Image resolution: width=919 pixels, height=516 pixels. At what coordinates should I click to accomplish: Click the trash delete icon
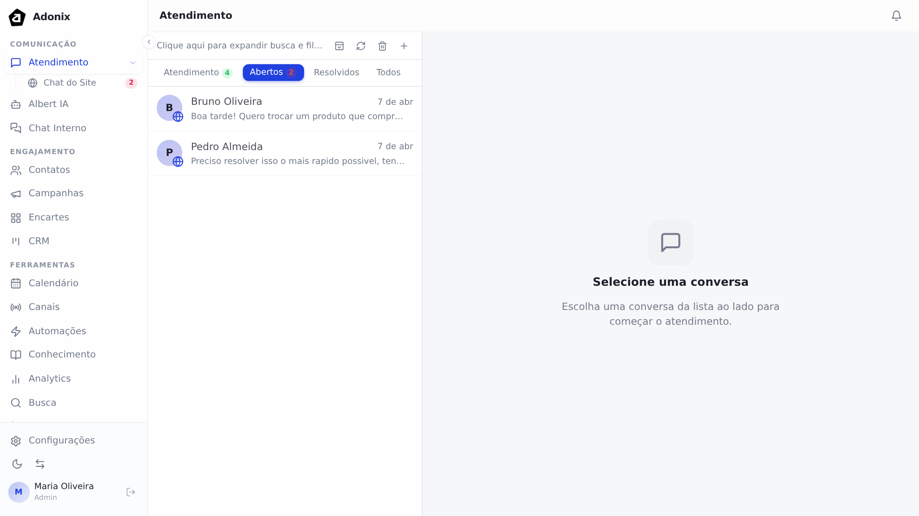click(x=383, y=46)
